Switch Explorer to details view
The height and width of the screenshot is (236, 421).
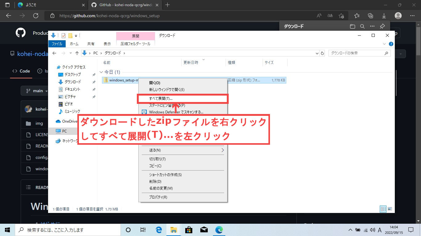(x=383, y=209)
